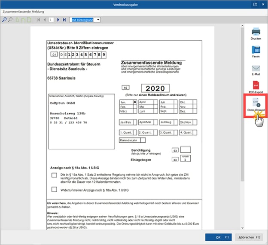Export the form with PDF-Export
268x245 pixels.
256,85
